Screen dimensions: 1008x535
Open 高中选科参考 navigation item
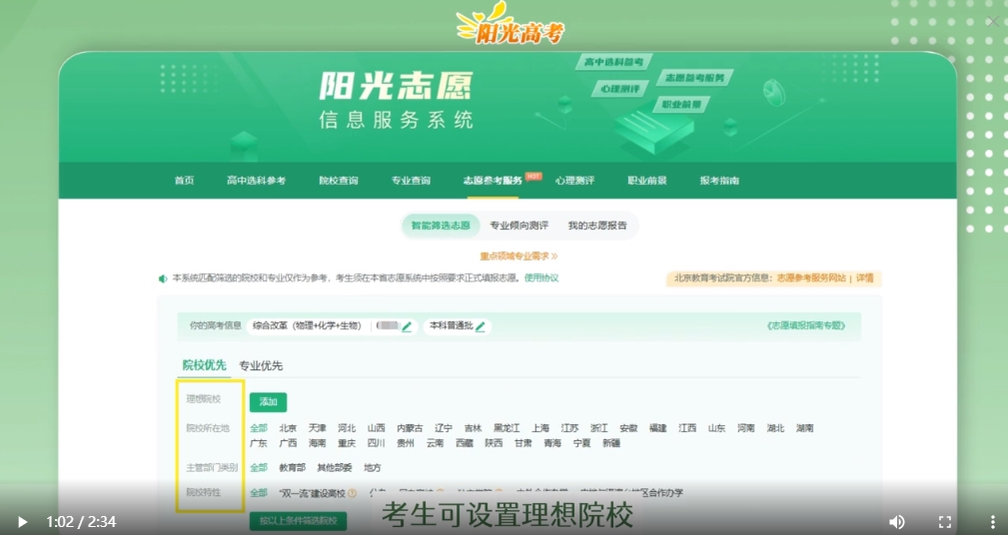click(x=256, y=181)
